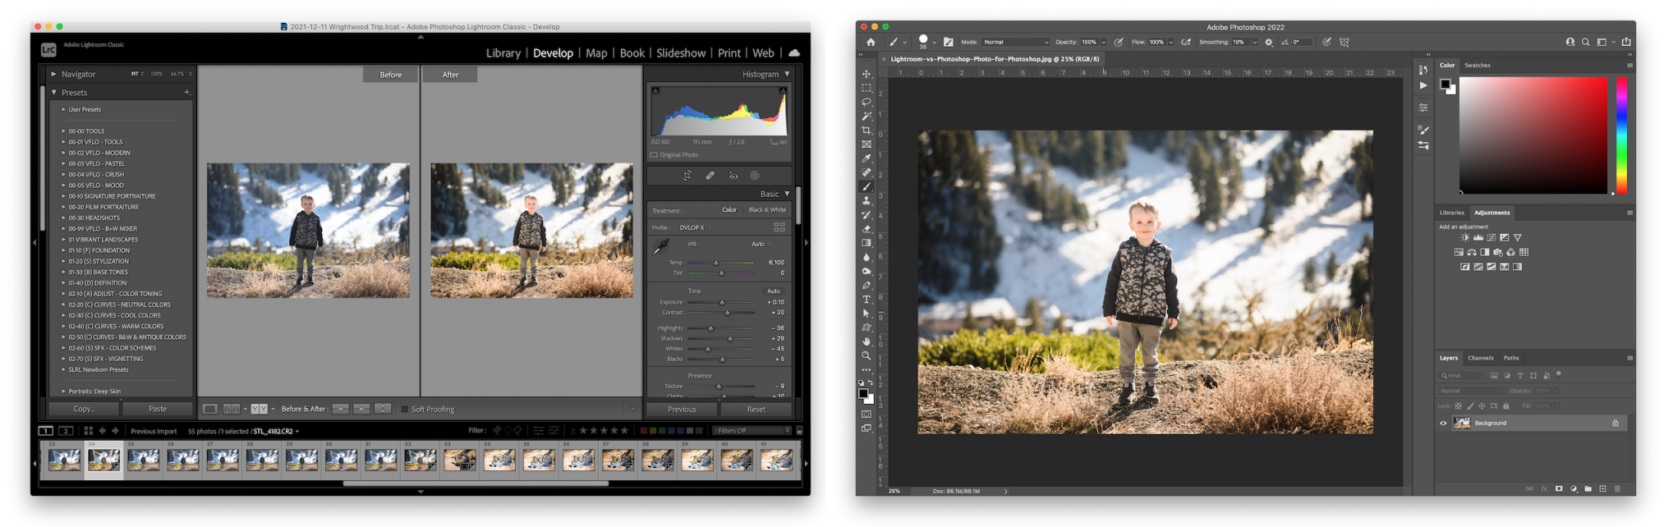Open Lightroom's Crop Overlay tool
Image resolution: width=1664 pixels, height=527 pixels.
(x=687, y=176)
